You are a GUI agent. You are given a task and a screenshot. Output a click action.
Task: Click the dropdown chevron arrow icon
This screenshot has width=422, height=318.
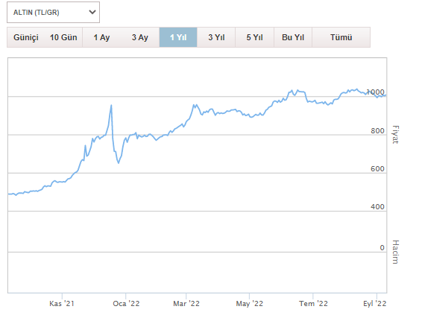coord(92,12)
